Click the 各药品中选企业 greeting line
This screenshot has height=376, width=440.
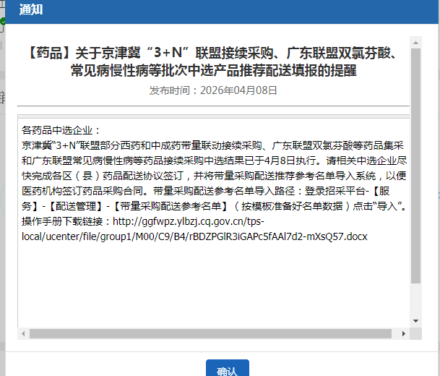(x=61, y=131)
